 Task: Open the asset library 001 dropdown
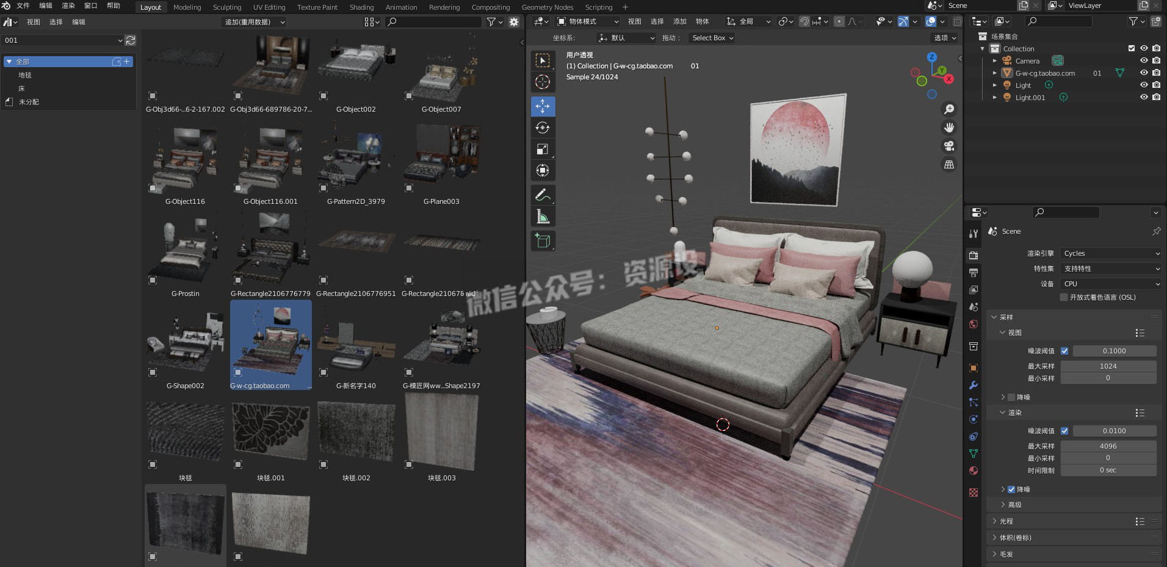click(x=62, y=40)
